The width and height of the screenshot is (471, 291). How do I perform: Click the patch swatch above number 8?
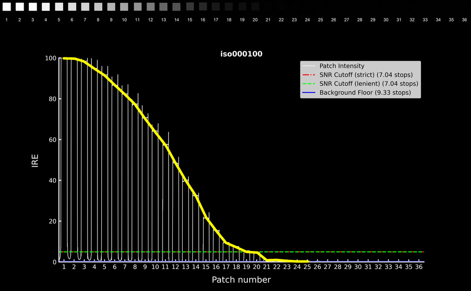coord(98,7)
